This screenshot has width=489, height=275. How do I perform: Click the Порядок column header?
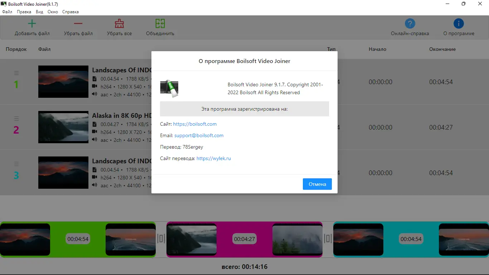click(16, 49)
